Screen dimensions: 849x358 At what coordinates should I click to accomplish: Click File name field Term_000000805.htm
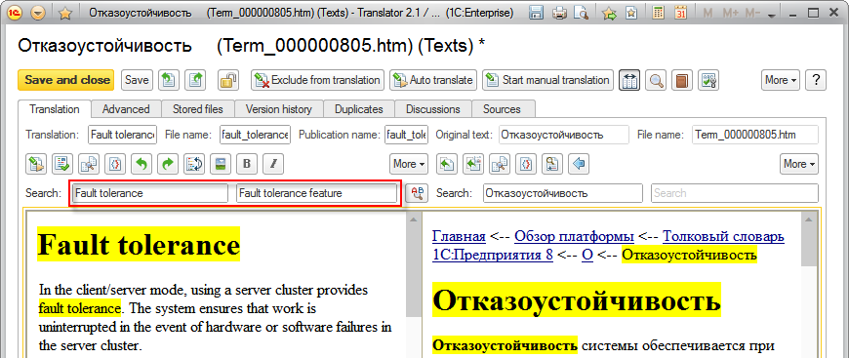click(x=755, y=135)
